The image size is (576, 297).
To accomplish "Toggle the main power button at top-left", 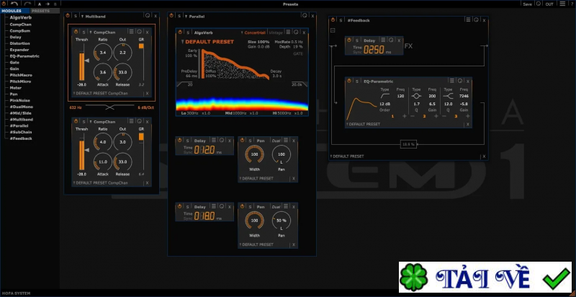I will (x=4, y=4).
